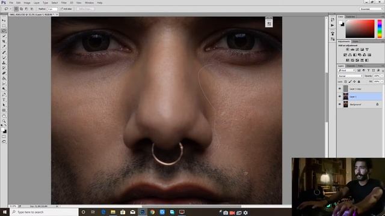Open collapsed Actions panel icon

click(x=333, y=25)
